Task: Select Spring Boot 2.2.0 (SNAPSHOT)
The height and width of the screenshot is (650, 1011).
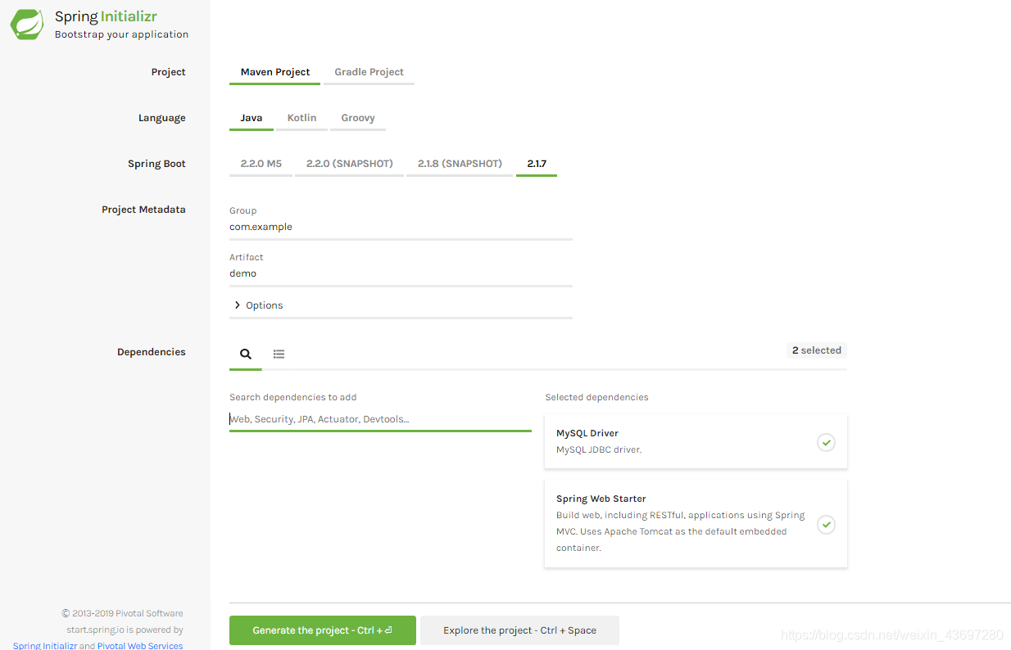Action: (350, 164)
